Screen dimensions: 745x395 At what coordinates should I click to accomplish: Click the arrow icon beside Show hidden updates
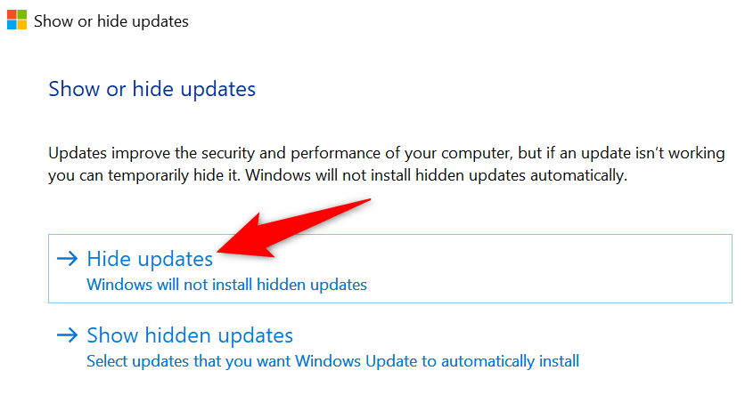(67, 335)
